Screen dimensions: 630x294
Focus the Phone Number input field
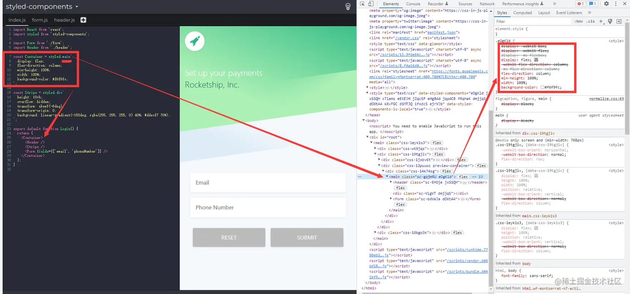[268, 207]
